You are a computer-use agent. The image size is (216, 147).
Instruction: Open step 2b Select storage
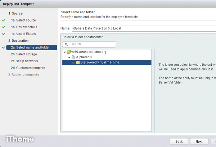coord(26,54)
